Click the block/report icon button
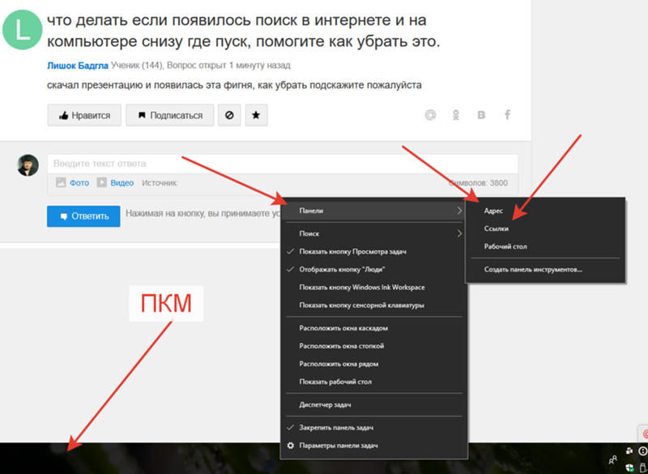 (x=229, y=115)
